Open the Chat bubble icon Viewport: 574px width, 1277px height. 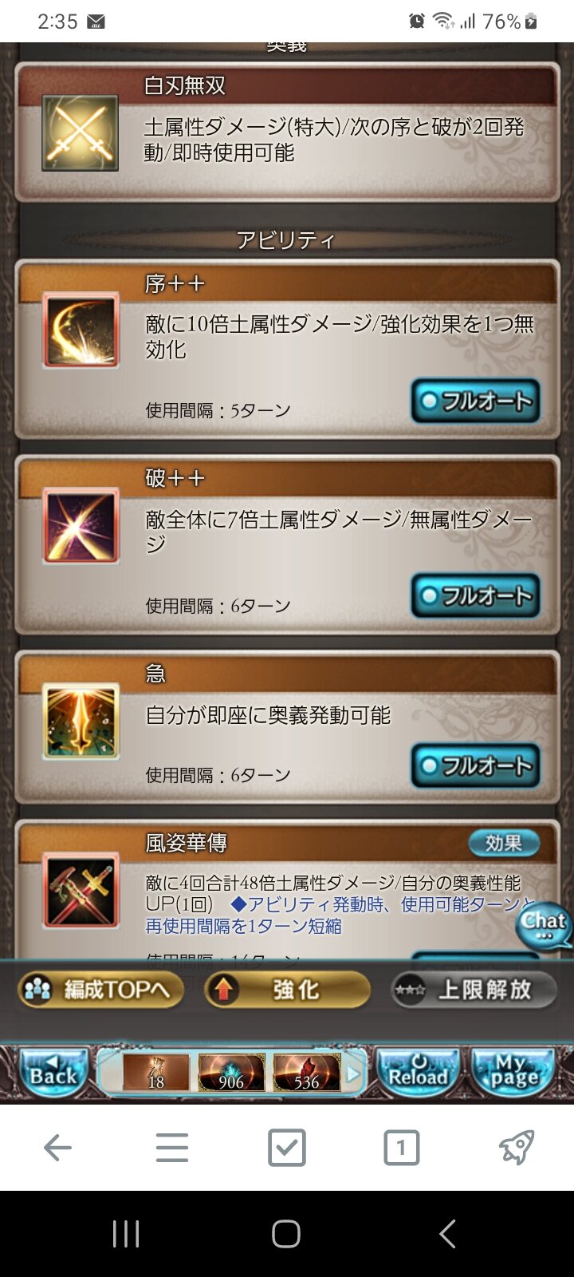click(x=545, y=925)
